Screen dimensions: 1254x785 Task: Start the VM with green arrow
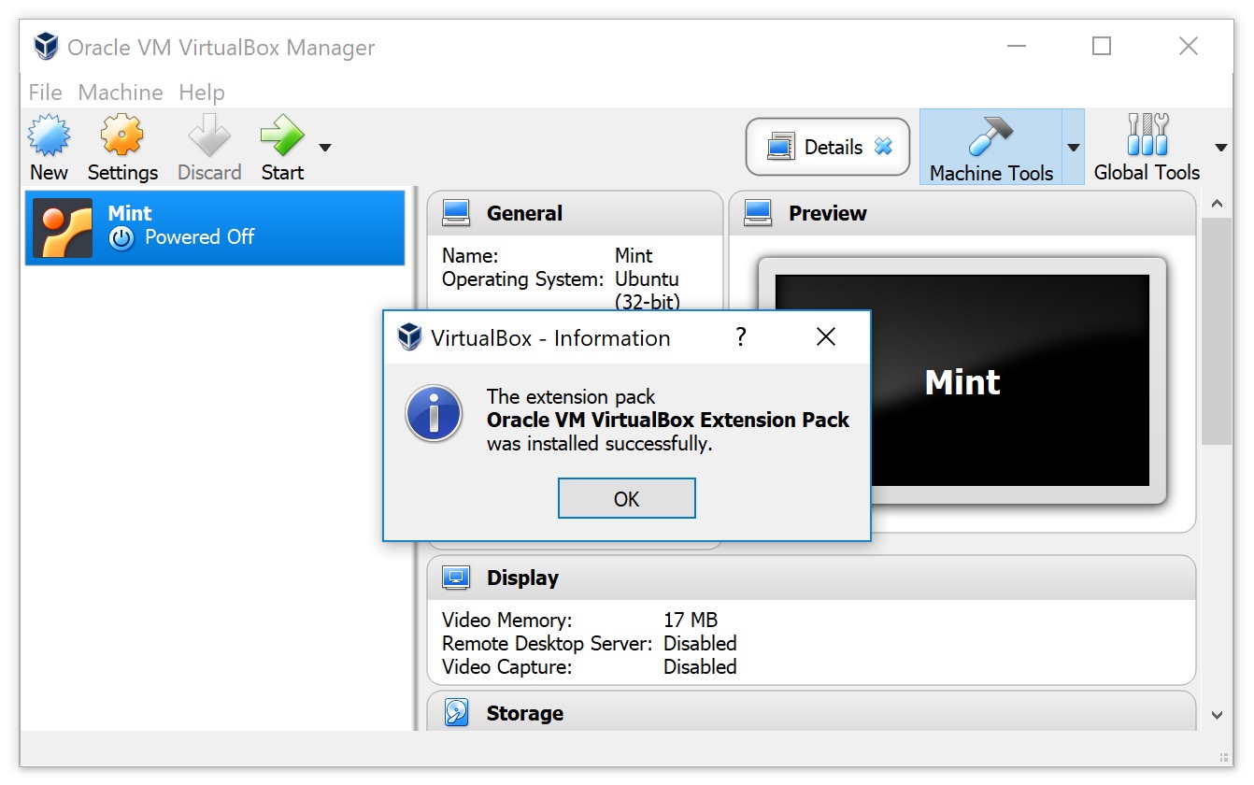(282, 136)
